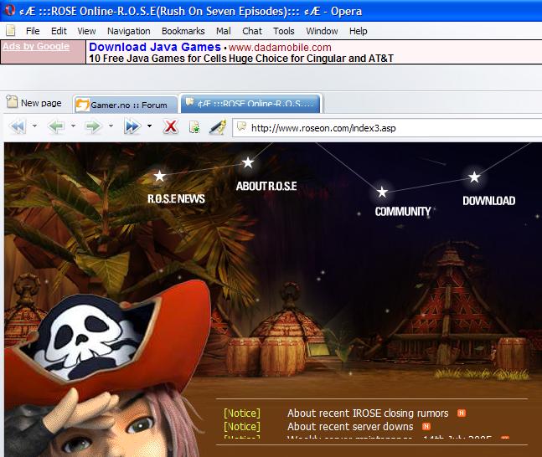
Task: Open notice About recent IROSE closing rumors
Action: coord(368,413)
